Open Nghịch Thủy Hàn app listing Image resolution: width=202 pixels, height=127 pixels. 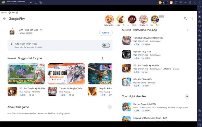(155, 54)
